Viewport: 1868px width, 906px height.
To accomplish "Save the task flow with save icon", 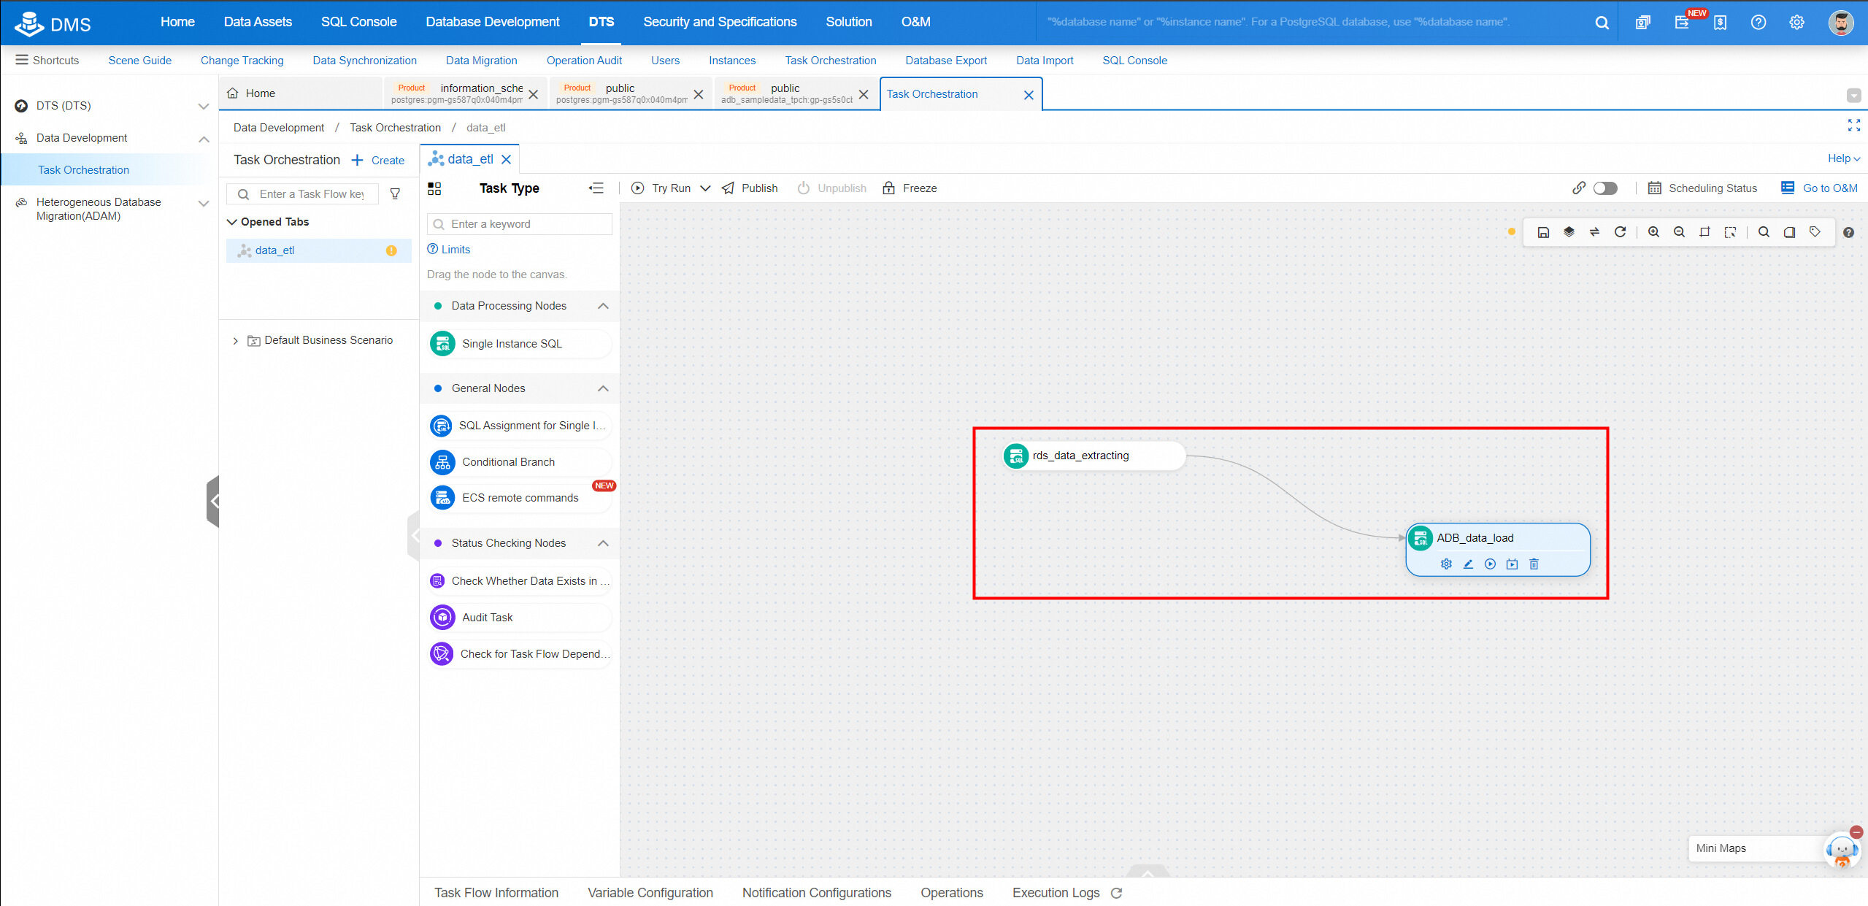I will pos(1543,232).
